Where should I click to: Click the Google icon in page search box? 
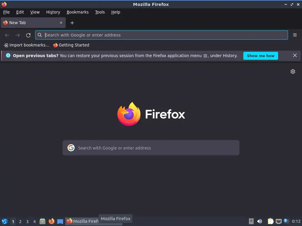click(x=71, y=148)
